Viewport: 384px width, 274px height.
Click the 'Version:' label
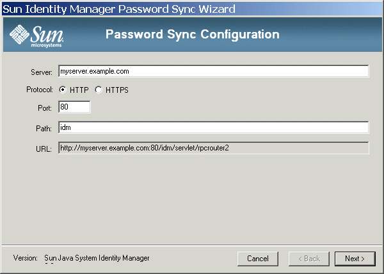coord(26,258)
